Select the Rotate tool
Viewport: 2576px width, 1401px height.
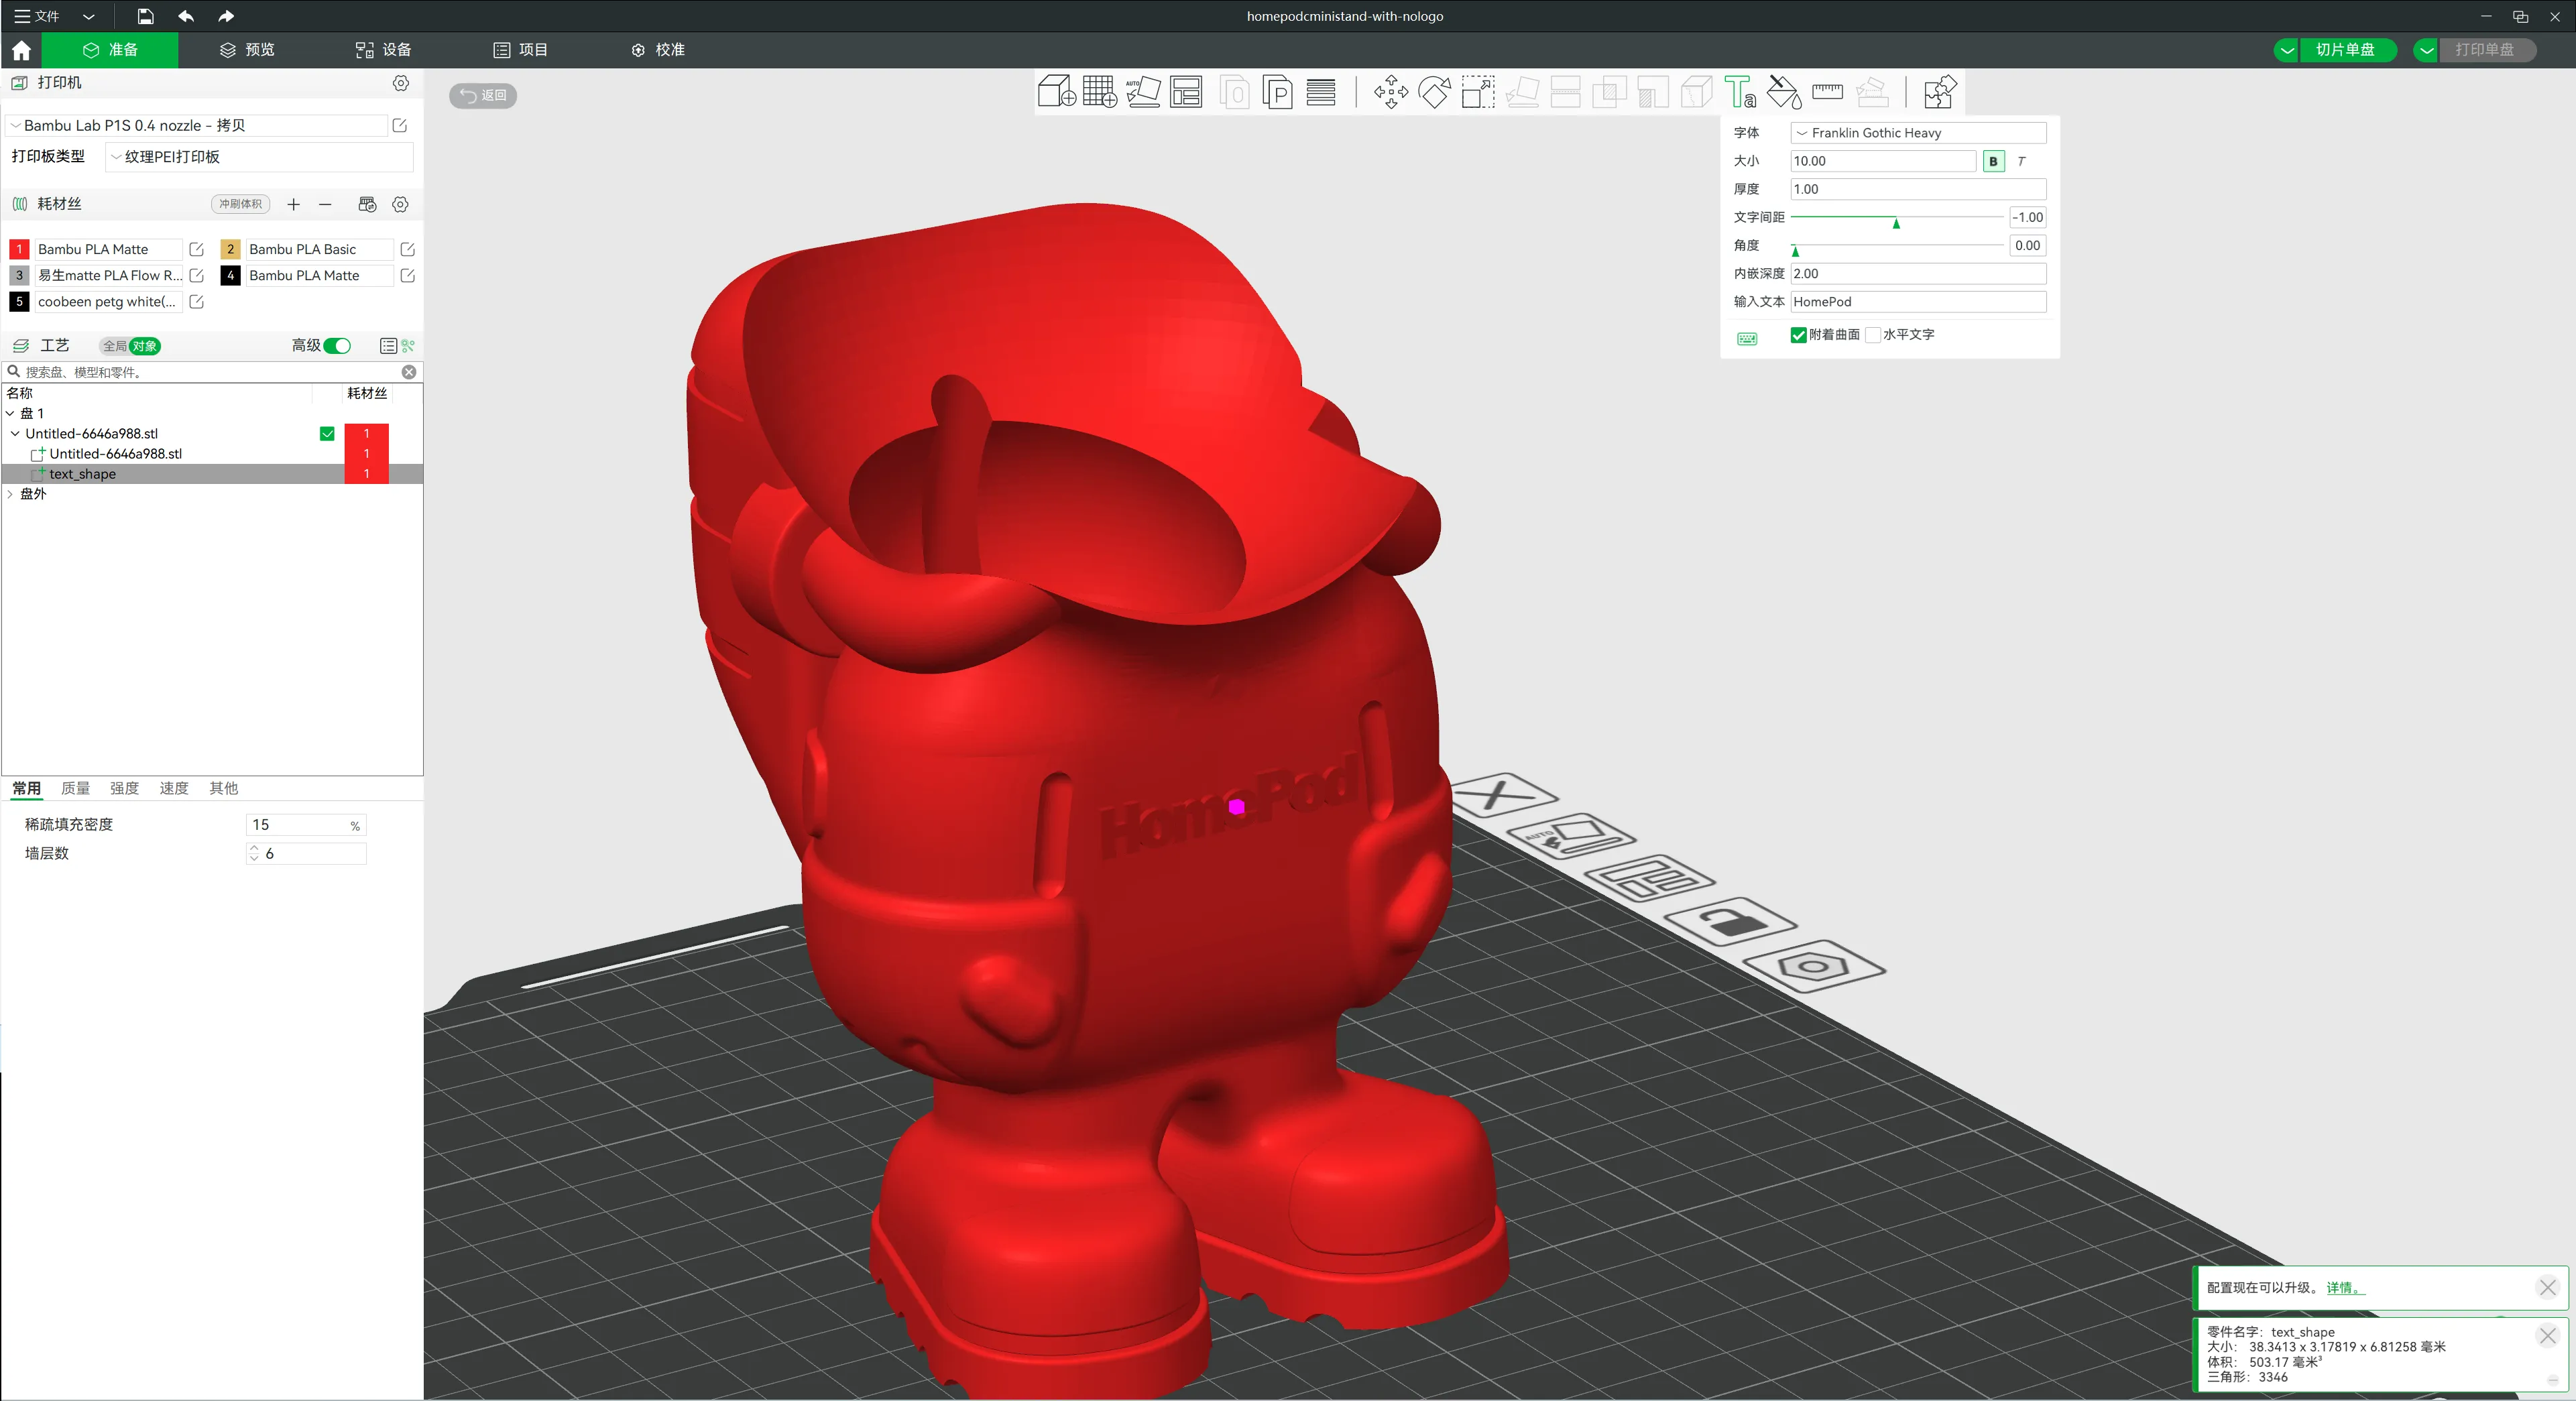[x=1434, y=92]
